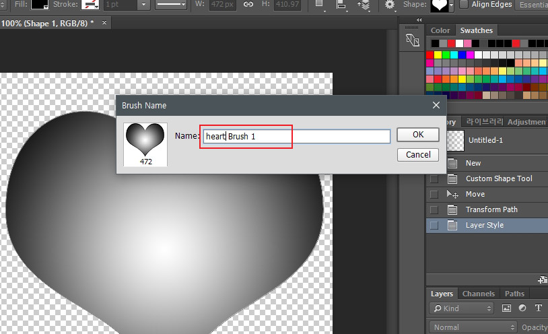Click Cancel in Brush Name dialog
Viewport: 548px width, 334px height.
[418, 155]
